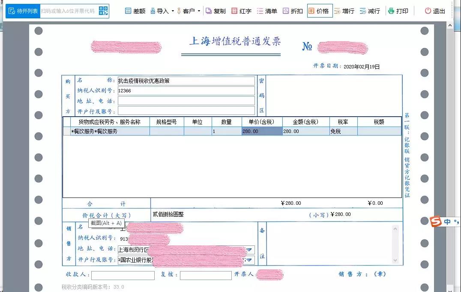Select the 差额 (difference) toolbar icon
This screenshot has height=292, width=461.
click(135, 11)
